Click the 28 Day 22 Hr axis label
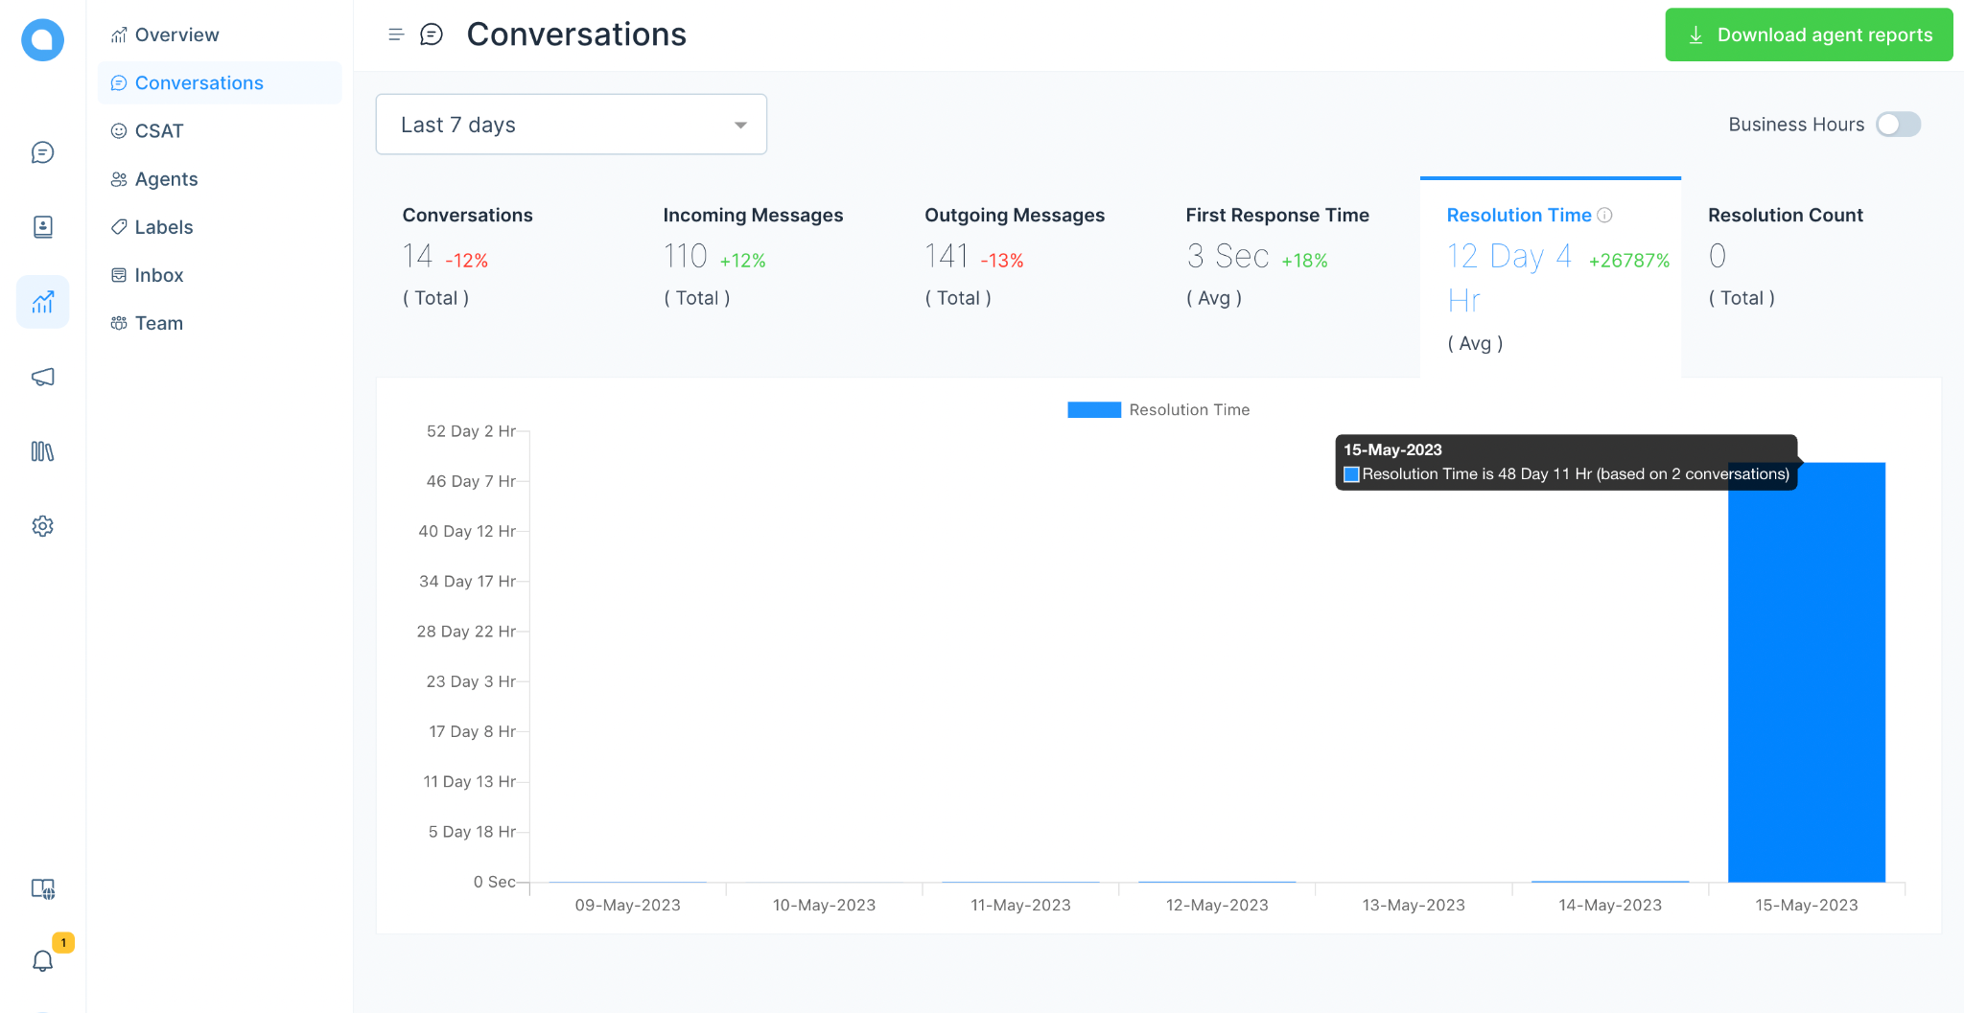 (466, 632)
